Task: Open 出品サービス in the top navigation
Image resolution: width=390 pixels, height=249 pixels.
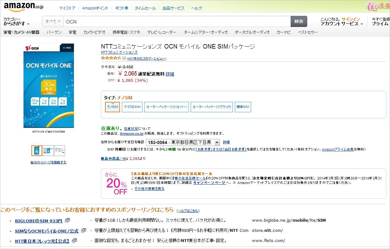Action: point(174,8)
